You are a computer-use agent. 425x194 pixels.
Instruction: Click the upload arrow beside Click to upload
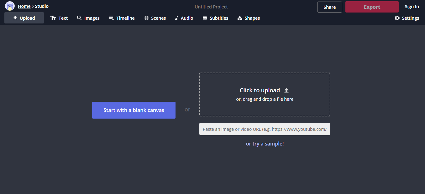[x=286, y=90]
